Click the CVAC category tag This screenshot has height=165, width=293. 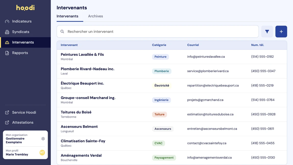pyautogui.click(x=158, y=143)
